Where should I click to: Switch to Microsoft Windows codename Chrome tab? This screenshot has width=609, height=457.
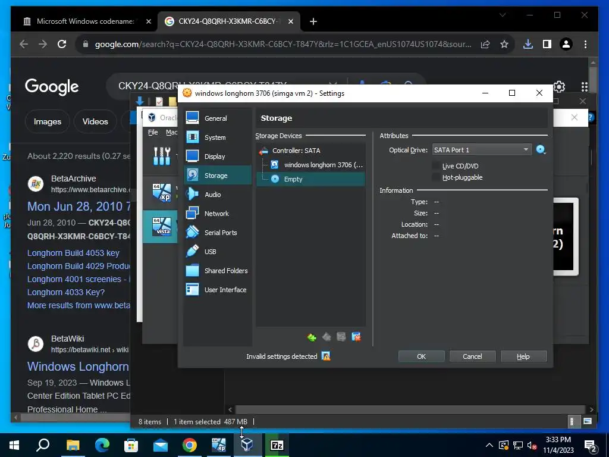tap(84, 21)
